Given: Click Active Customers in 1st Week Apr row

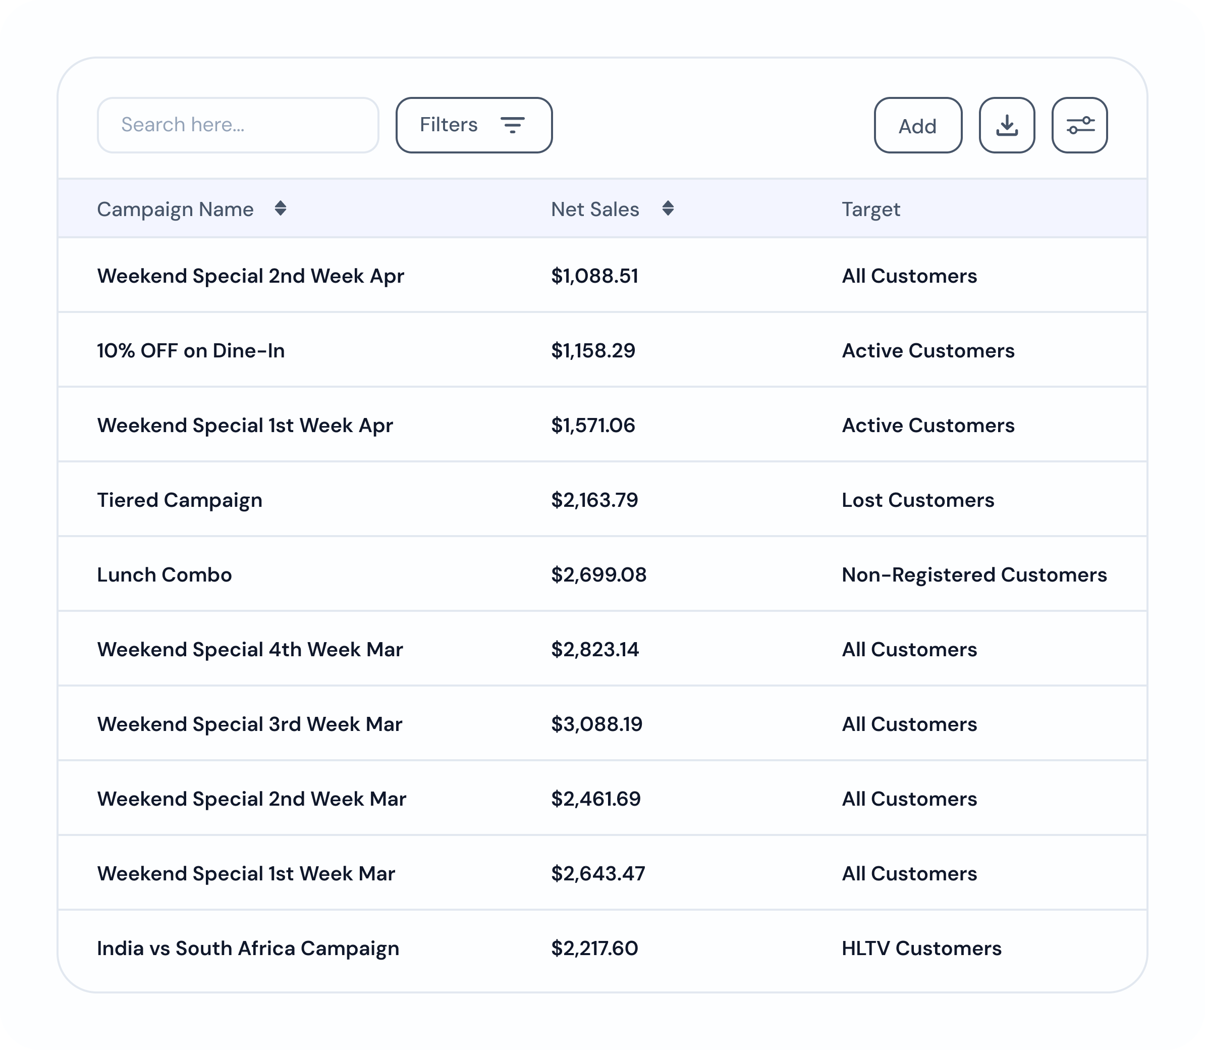Looking at the screenshot, I should pyautogui.click(x=928, y=426).
